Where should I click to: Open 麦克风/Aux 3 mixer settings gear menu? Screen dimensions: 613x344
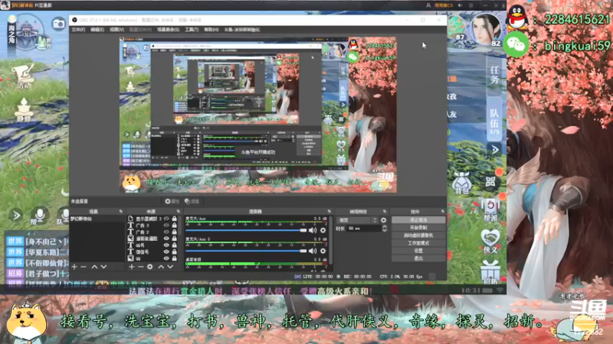click(323, 251)
